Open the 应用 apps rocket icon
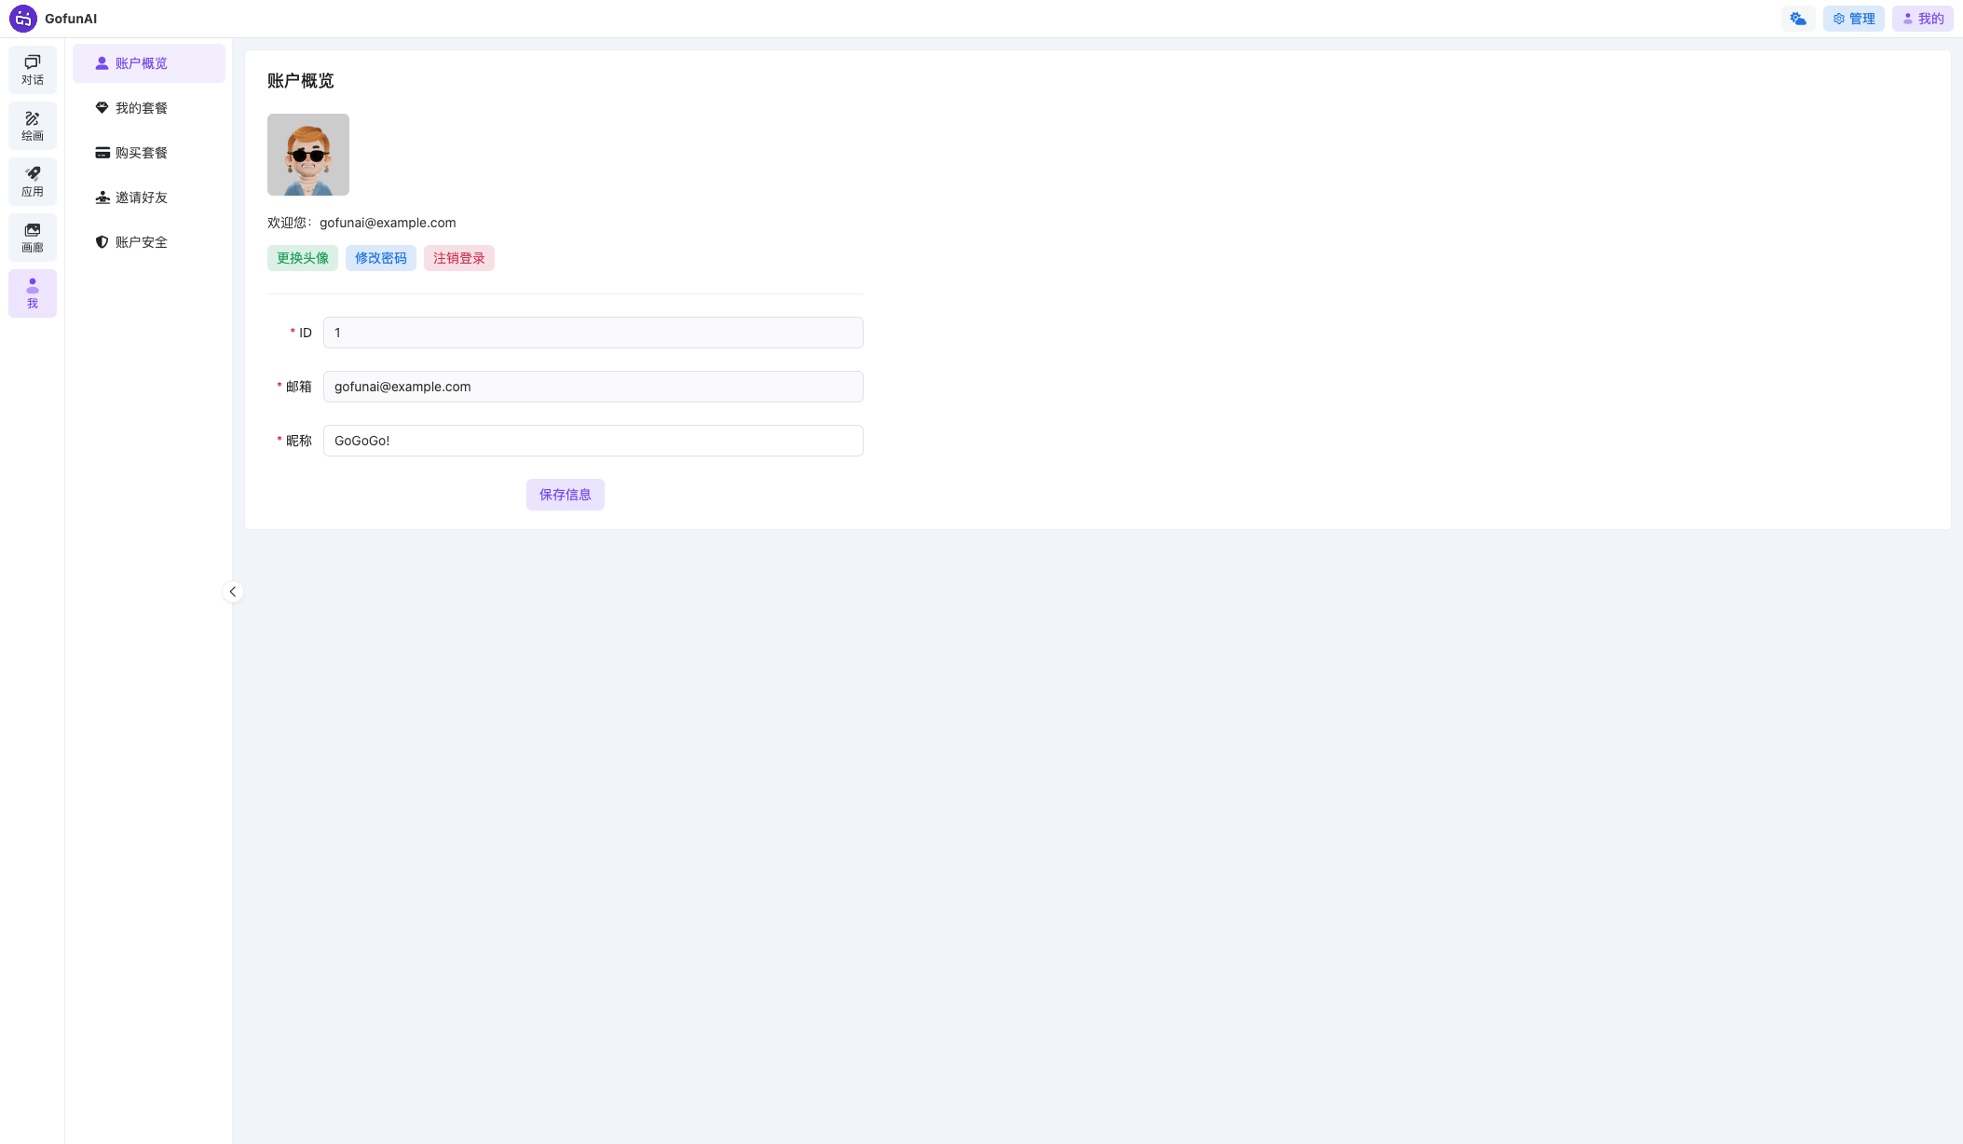This screenshot has height=1144, width=1963. click(x=33, y=182)
